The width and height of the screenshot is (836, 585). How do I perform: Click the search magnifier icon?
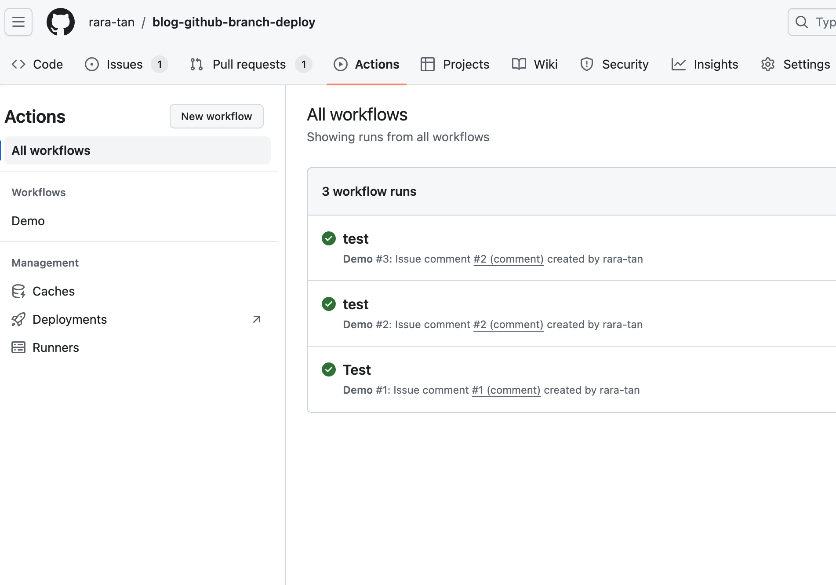801,22
